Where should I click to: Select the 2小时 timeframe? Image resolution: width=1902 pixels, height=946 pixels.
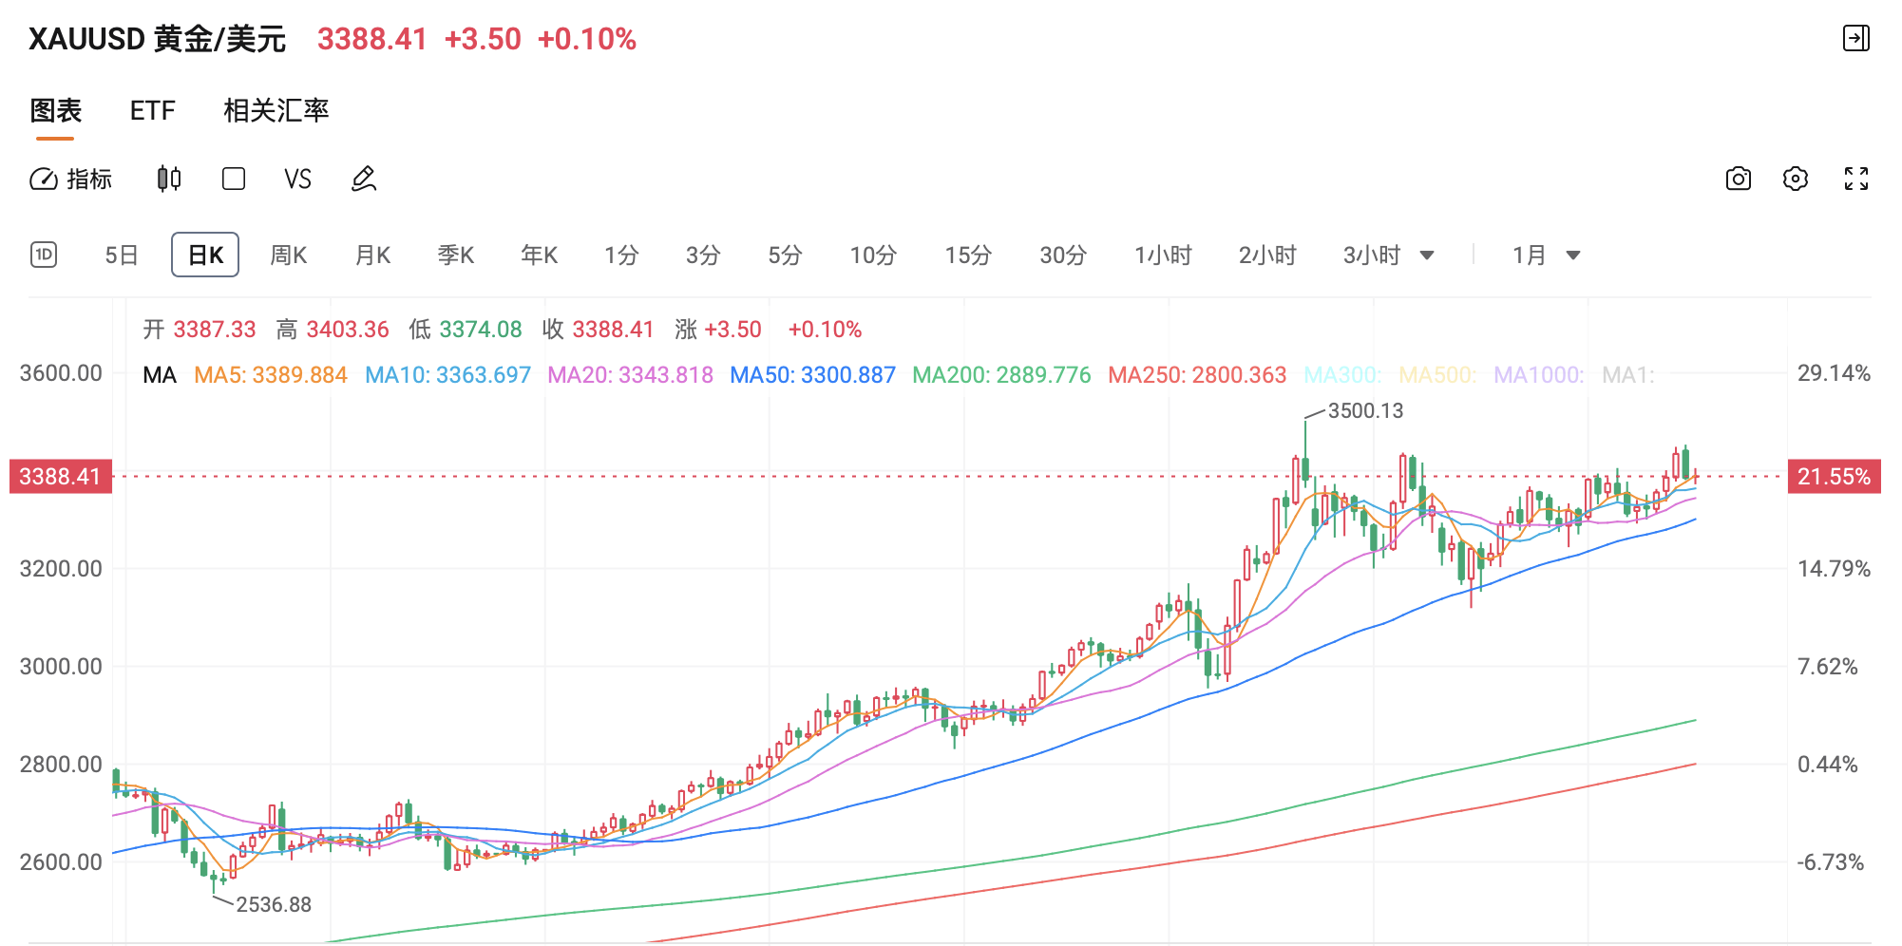(1267, 255)
